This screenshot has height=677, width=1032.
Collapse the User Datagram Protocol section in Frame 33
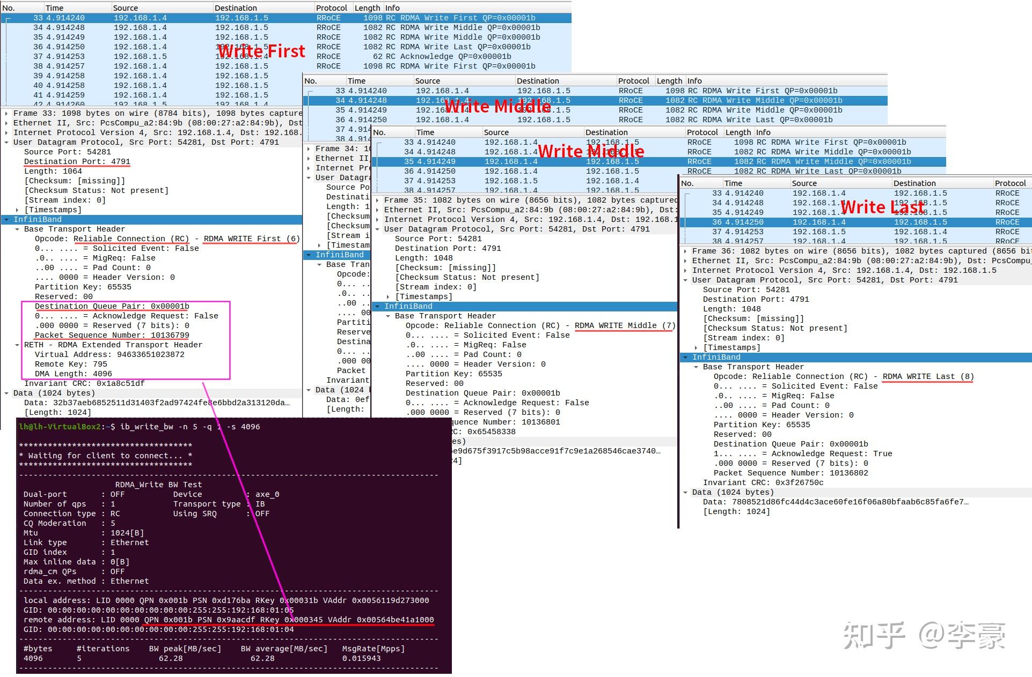click(6, 142)
